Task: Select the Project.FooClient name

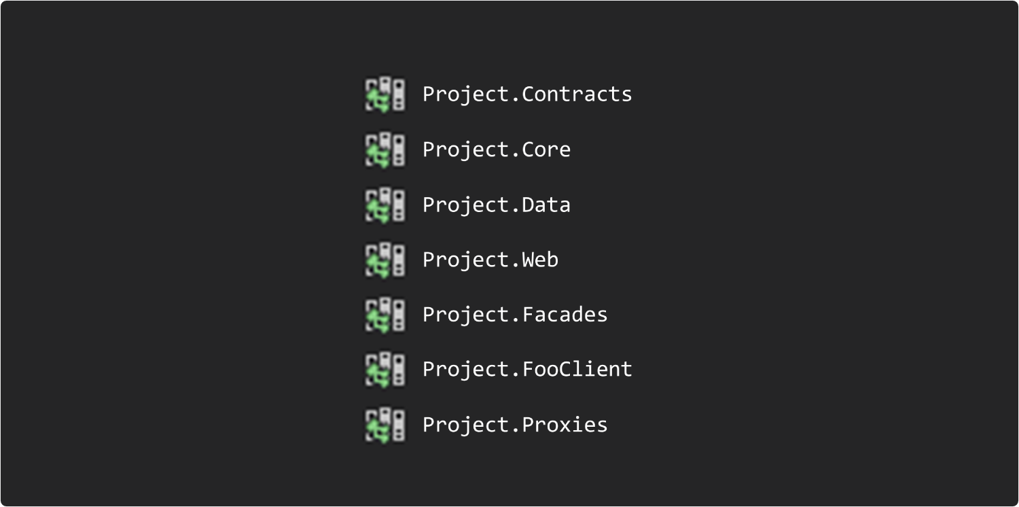Action: 527,369
